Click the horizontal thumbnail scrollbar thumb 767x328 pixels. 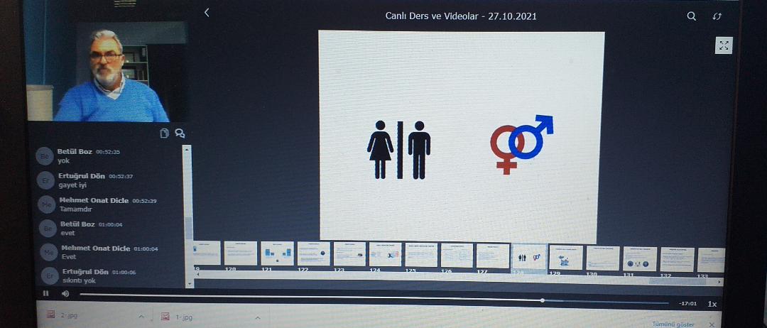(x=678, y=282)
